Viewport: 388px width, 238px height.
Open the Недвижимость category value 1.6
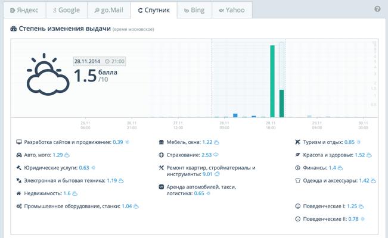(x=67, y=193)
